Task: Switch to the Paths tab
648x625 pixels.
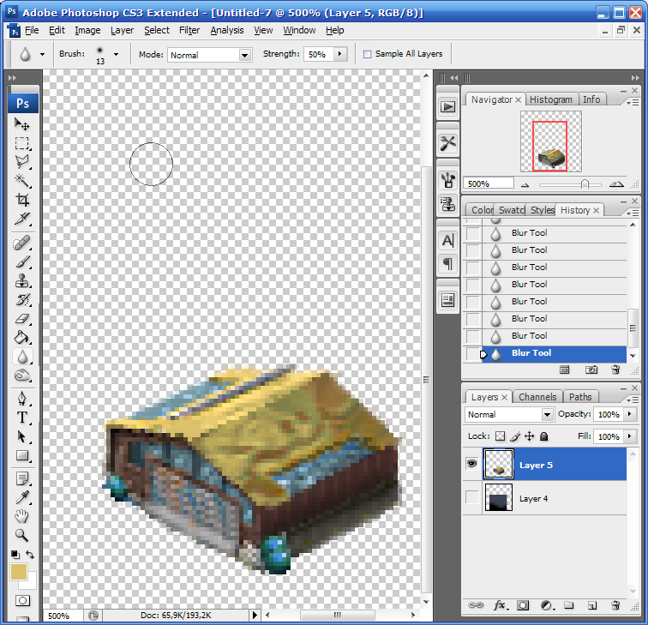Action: [x=580, y=397]
